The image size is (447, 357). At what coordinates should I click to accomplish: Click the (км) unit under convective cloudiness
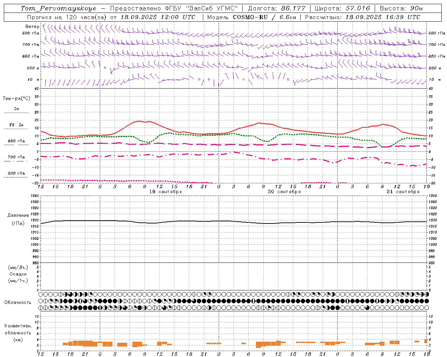[x=18, y=340]
